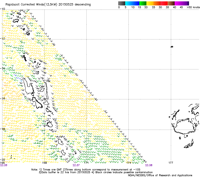Click the dark purple 45–50 knots swatch

185,3
